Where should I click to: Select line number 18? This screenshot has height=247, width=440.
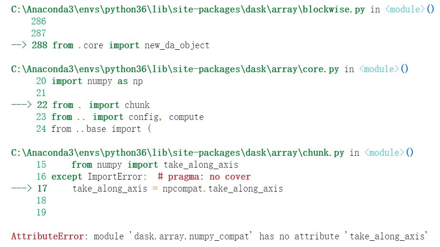tap(41, 200)
